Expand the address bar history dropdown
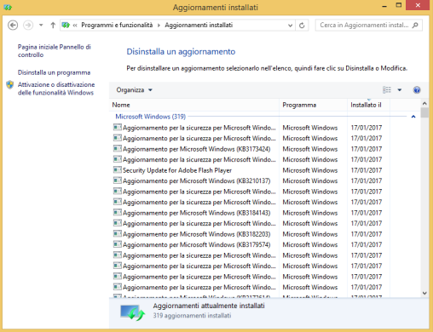This screenshot has width=433, height=332. coord(290,26)
